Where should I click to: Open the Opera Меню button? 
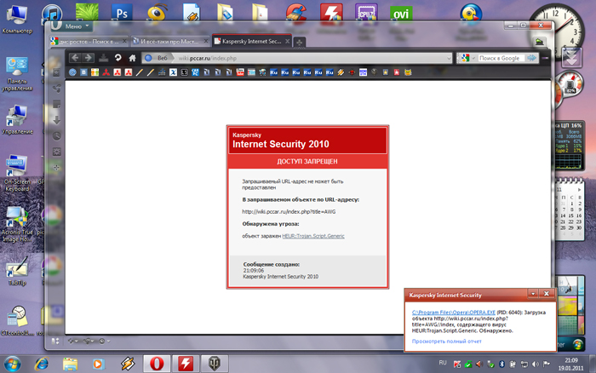point(72,26)
